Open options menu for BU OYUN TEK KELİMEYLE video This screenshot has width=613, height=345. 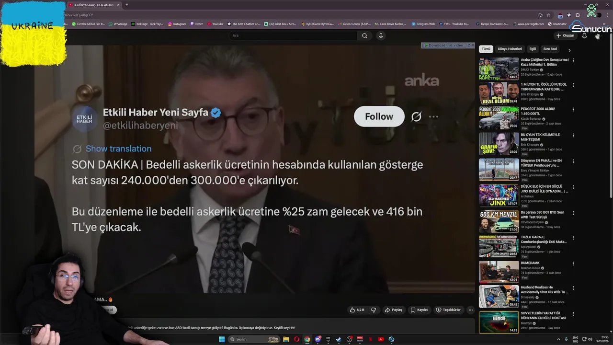pyautogui.click(x=573, y=135)
